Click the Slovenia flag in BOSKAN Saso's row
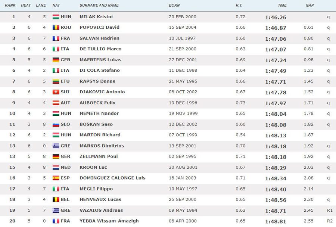This screenshot has width=336, height=227. tap(56, 124)
